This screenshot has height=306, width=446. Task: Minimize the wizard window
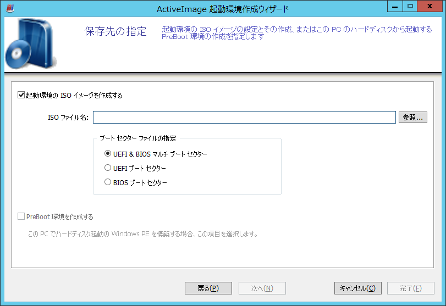(395, 7)
